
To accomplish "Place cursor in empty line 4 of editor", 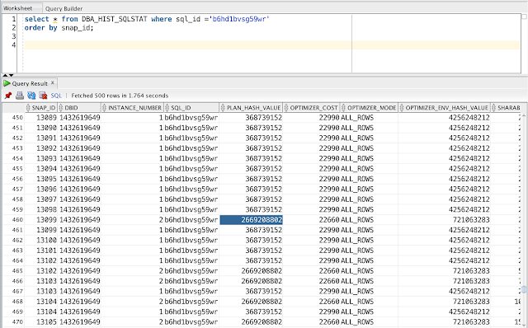I will click(x=272, y=45).
